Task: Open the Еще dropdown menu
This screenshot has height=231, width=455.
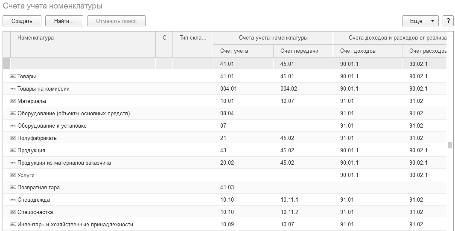Action: [x=420, y=21]
